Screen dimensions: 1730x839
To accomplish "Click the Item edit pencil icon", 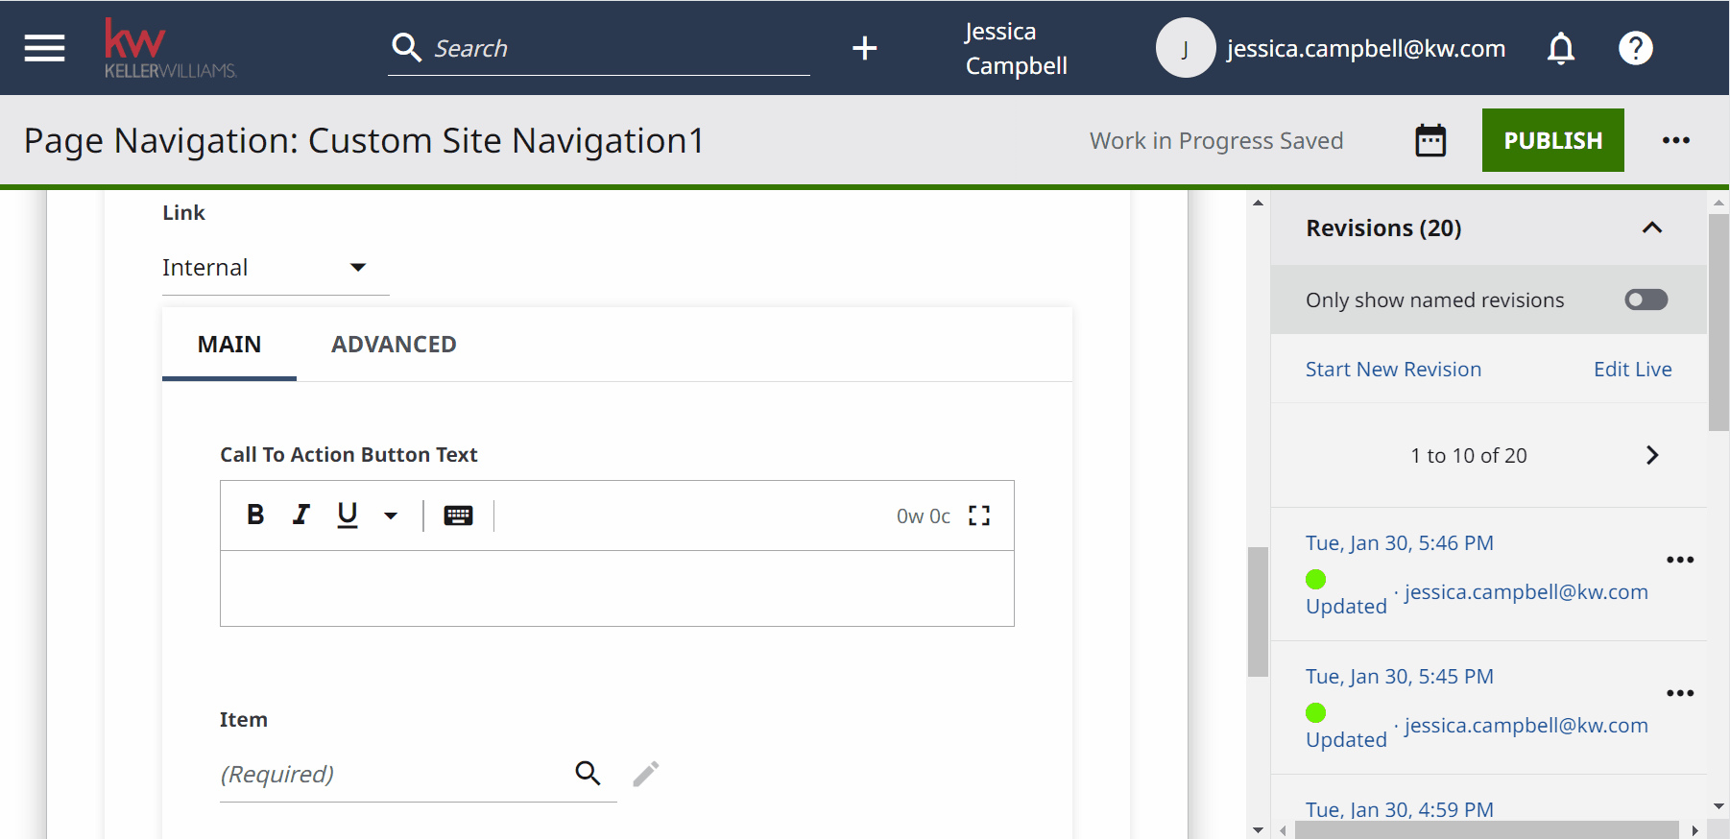I will coord(646,774).
